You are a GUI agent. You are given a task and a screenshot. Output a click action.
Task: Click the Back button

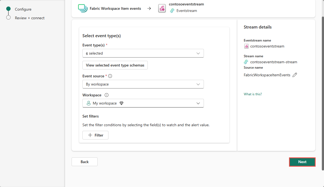pyautogui.click(x=85, y=162)
